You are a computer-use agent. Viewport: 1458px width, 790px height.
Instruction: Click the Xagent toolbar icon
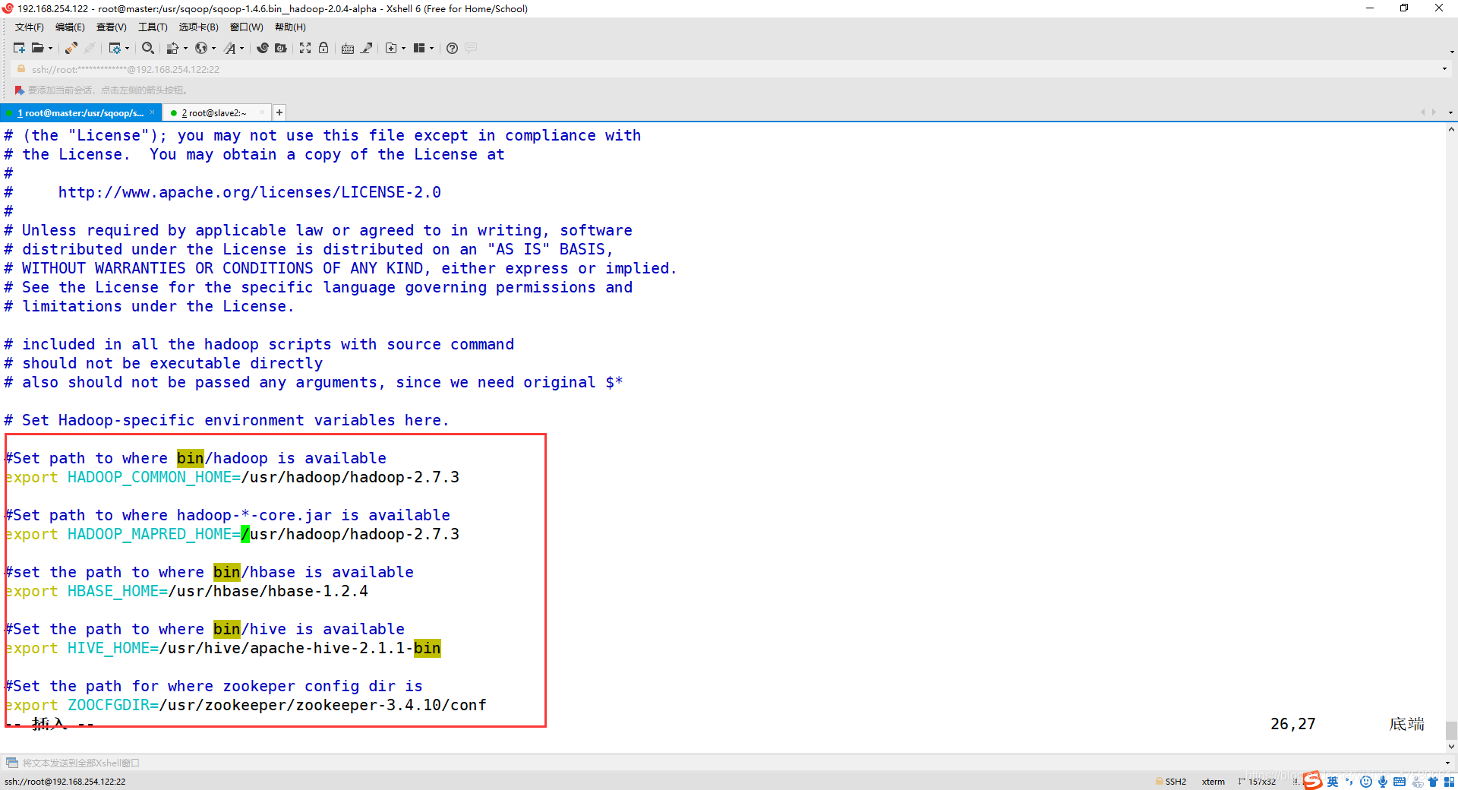281,48
